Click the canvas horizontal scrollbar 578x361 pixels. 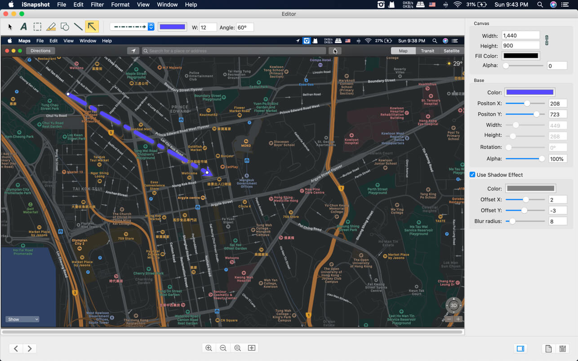click(232, 332)
